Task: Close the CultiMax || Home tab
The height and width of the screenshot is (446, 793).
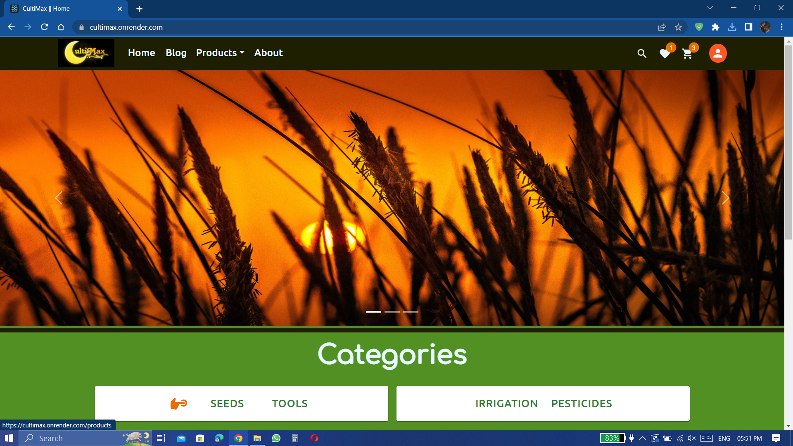Action: point(120,9)
